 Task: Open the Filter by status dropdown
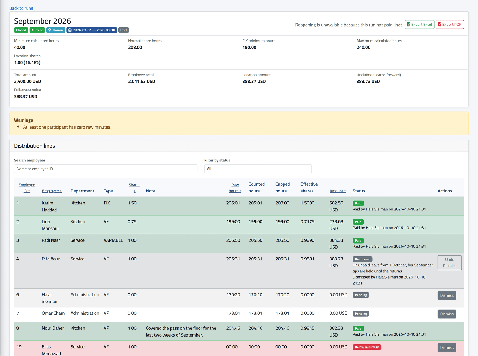tap(258, 169)
